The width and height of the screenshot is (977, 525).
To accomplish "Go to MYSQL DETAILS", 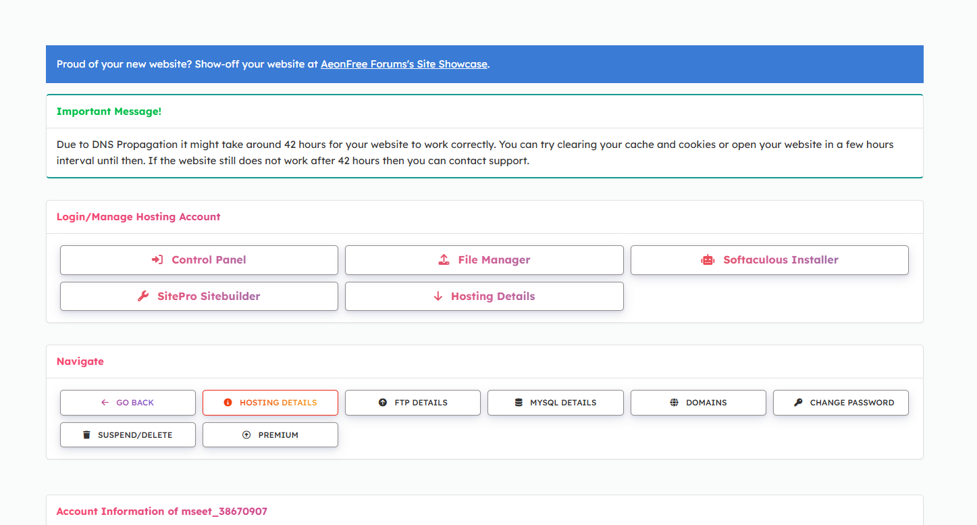I will [x=555, y=403].
